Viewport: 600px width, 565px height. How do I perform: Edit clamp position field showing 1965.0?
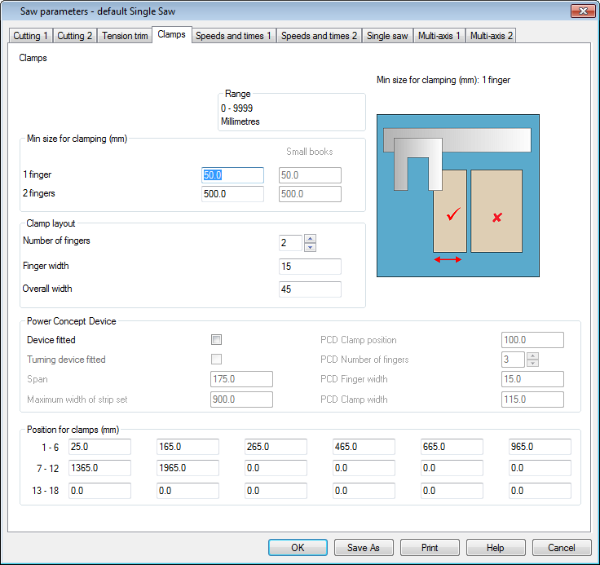click(x=187, y=468)
